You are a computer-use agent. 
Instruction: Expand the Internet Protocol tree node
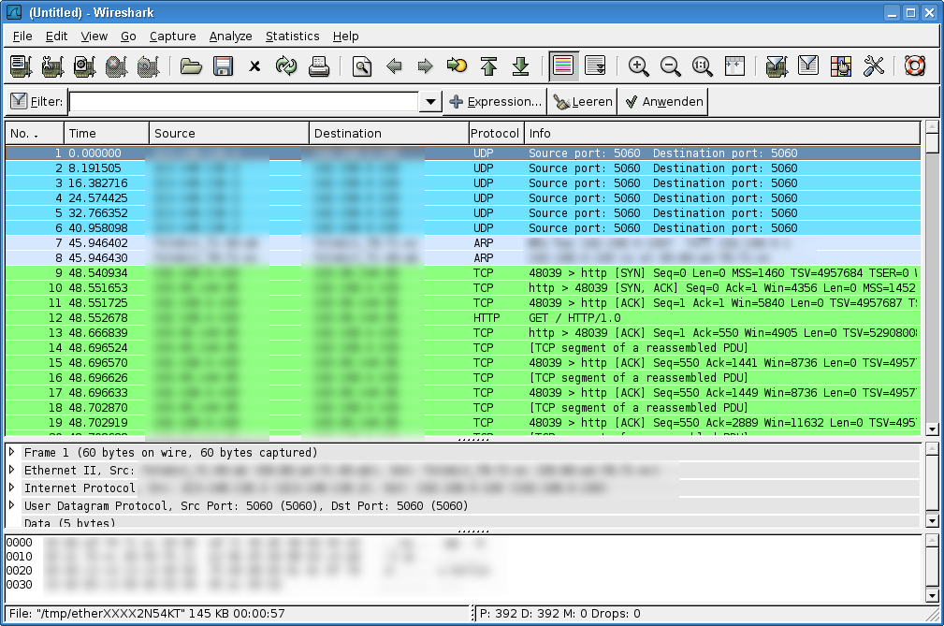pos(11,487)
